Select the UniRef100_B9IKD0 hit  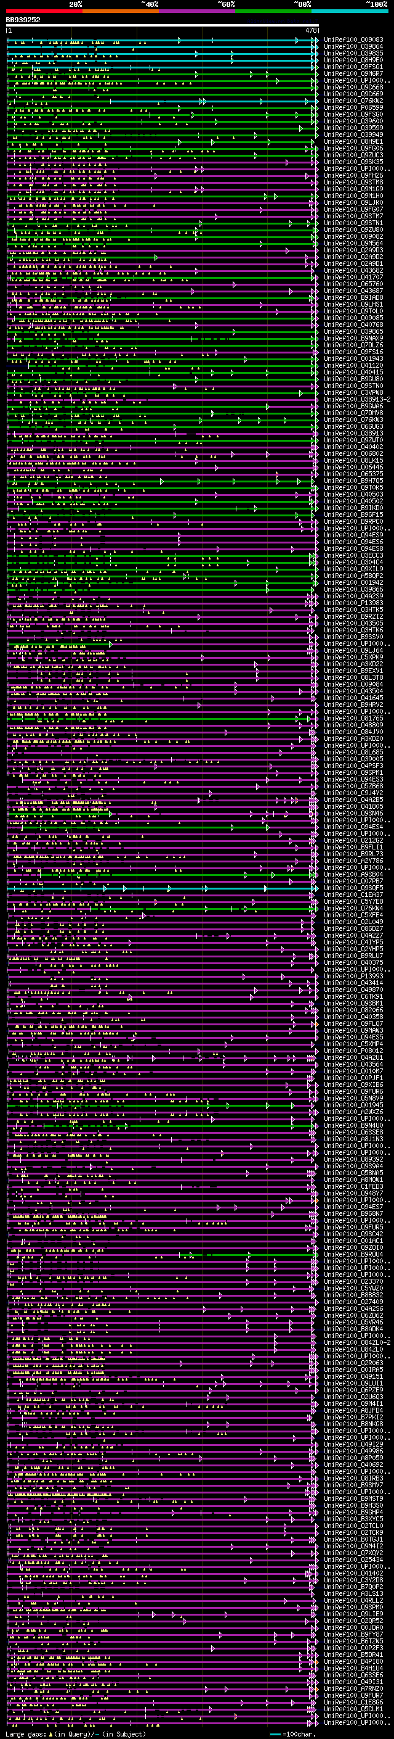pos(353,508)
